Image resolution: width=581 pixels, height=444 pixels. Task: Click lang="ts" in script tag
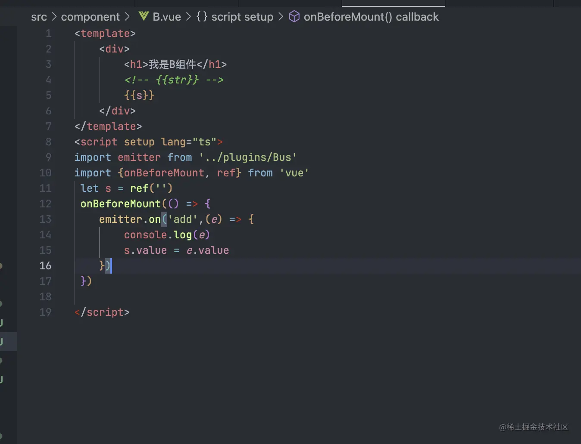click(x=189, y=142)
